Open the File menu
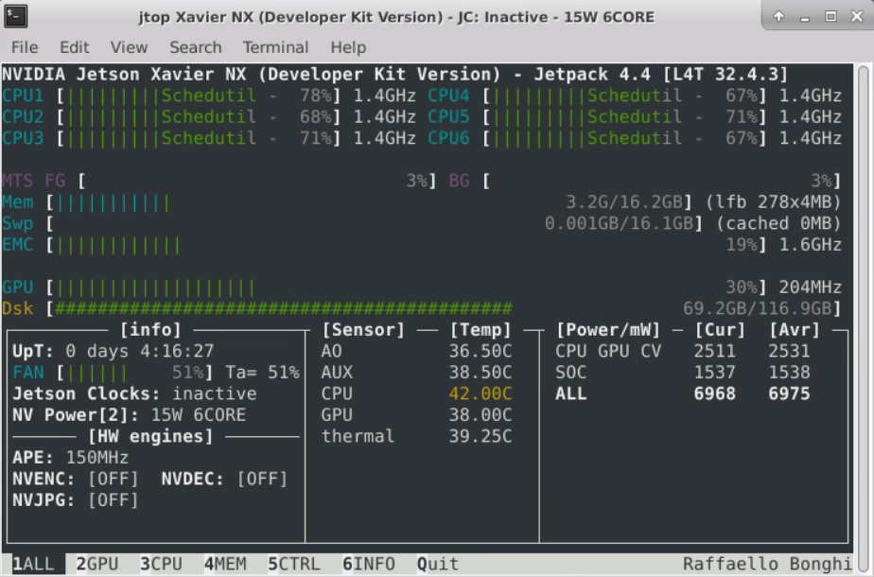Image resolution: width=874 pixels, height=577 pixels. point(25,47)
